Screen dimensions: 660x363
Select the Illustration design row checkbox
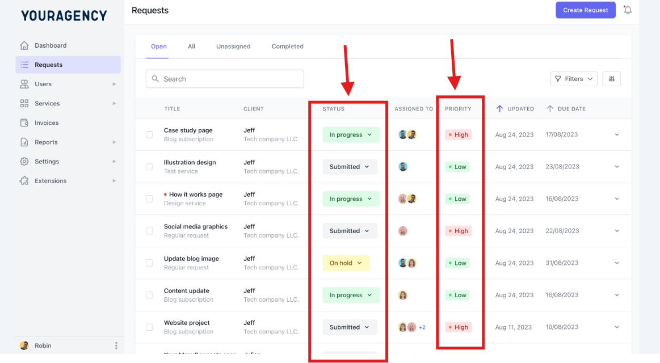[149, 167]
